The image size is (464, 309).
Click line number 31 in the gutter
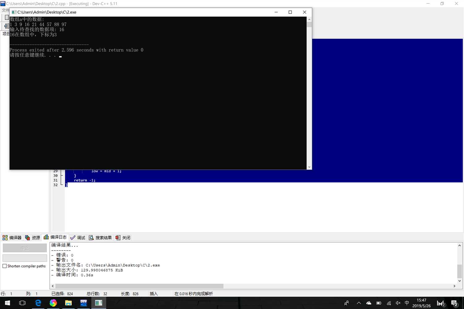click(55, 180)
